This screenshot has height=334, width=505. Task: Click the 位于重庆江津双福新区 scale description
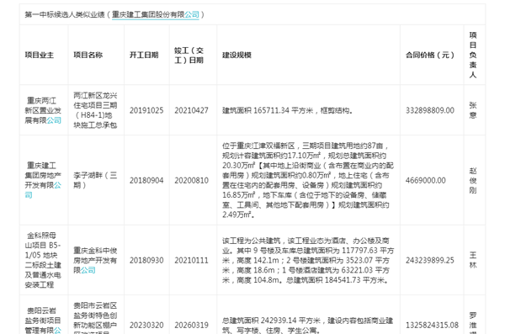[308, 180]
